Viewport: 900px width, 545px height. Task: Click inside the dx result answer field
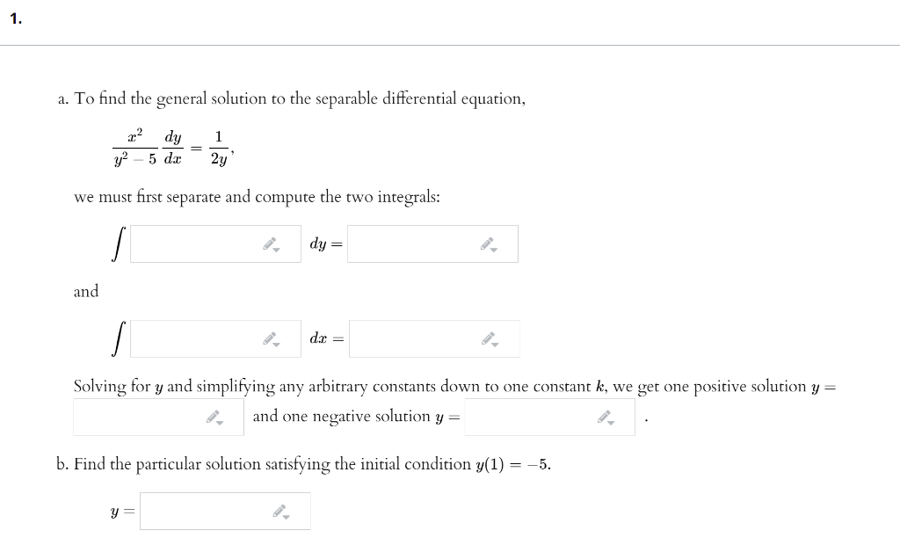click(413, 338)
